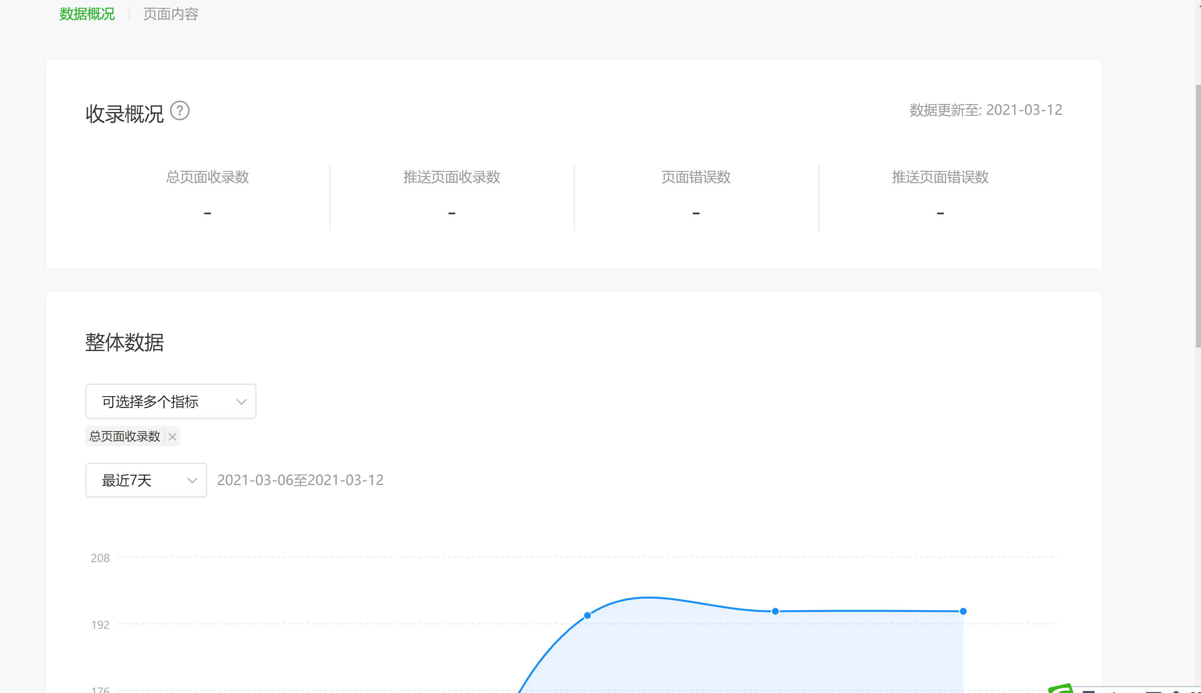
Task: Click the help question mark beside 收录概况
Action: pos(179,111)
